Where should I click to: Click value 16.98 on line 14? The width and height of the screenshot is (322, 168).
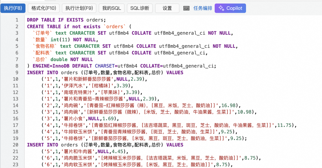pyautogui.click(x=228, y=105)
